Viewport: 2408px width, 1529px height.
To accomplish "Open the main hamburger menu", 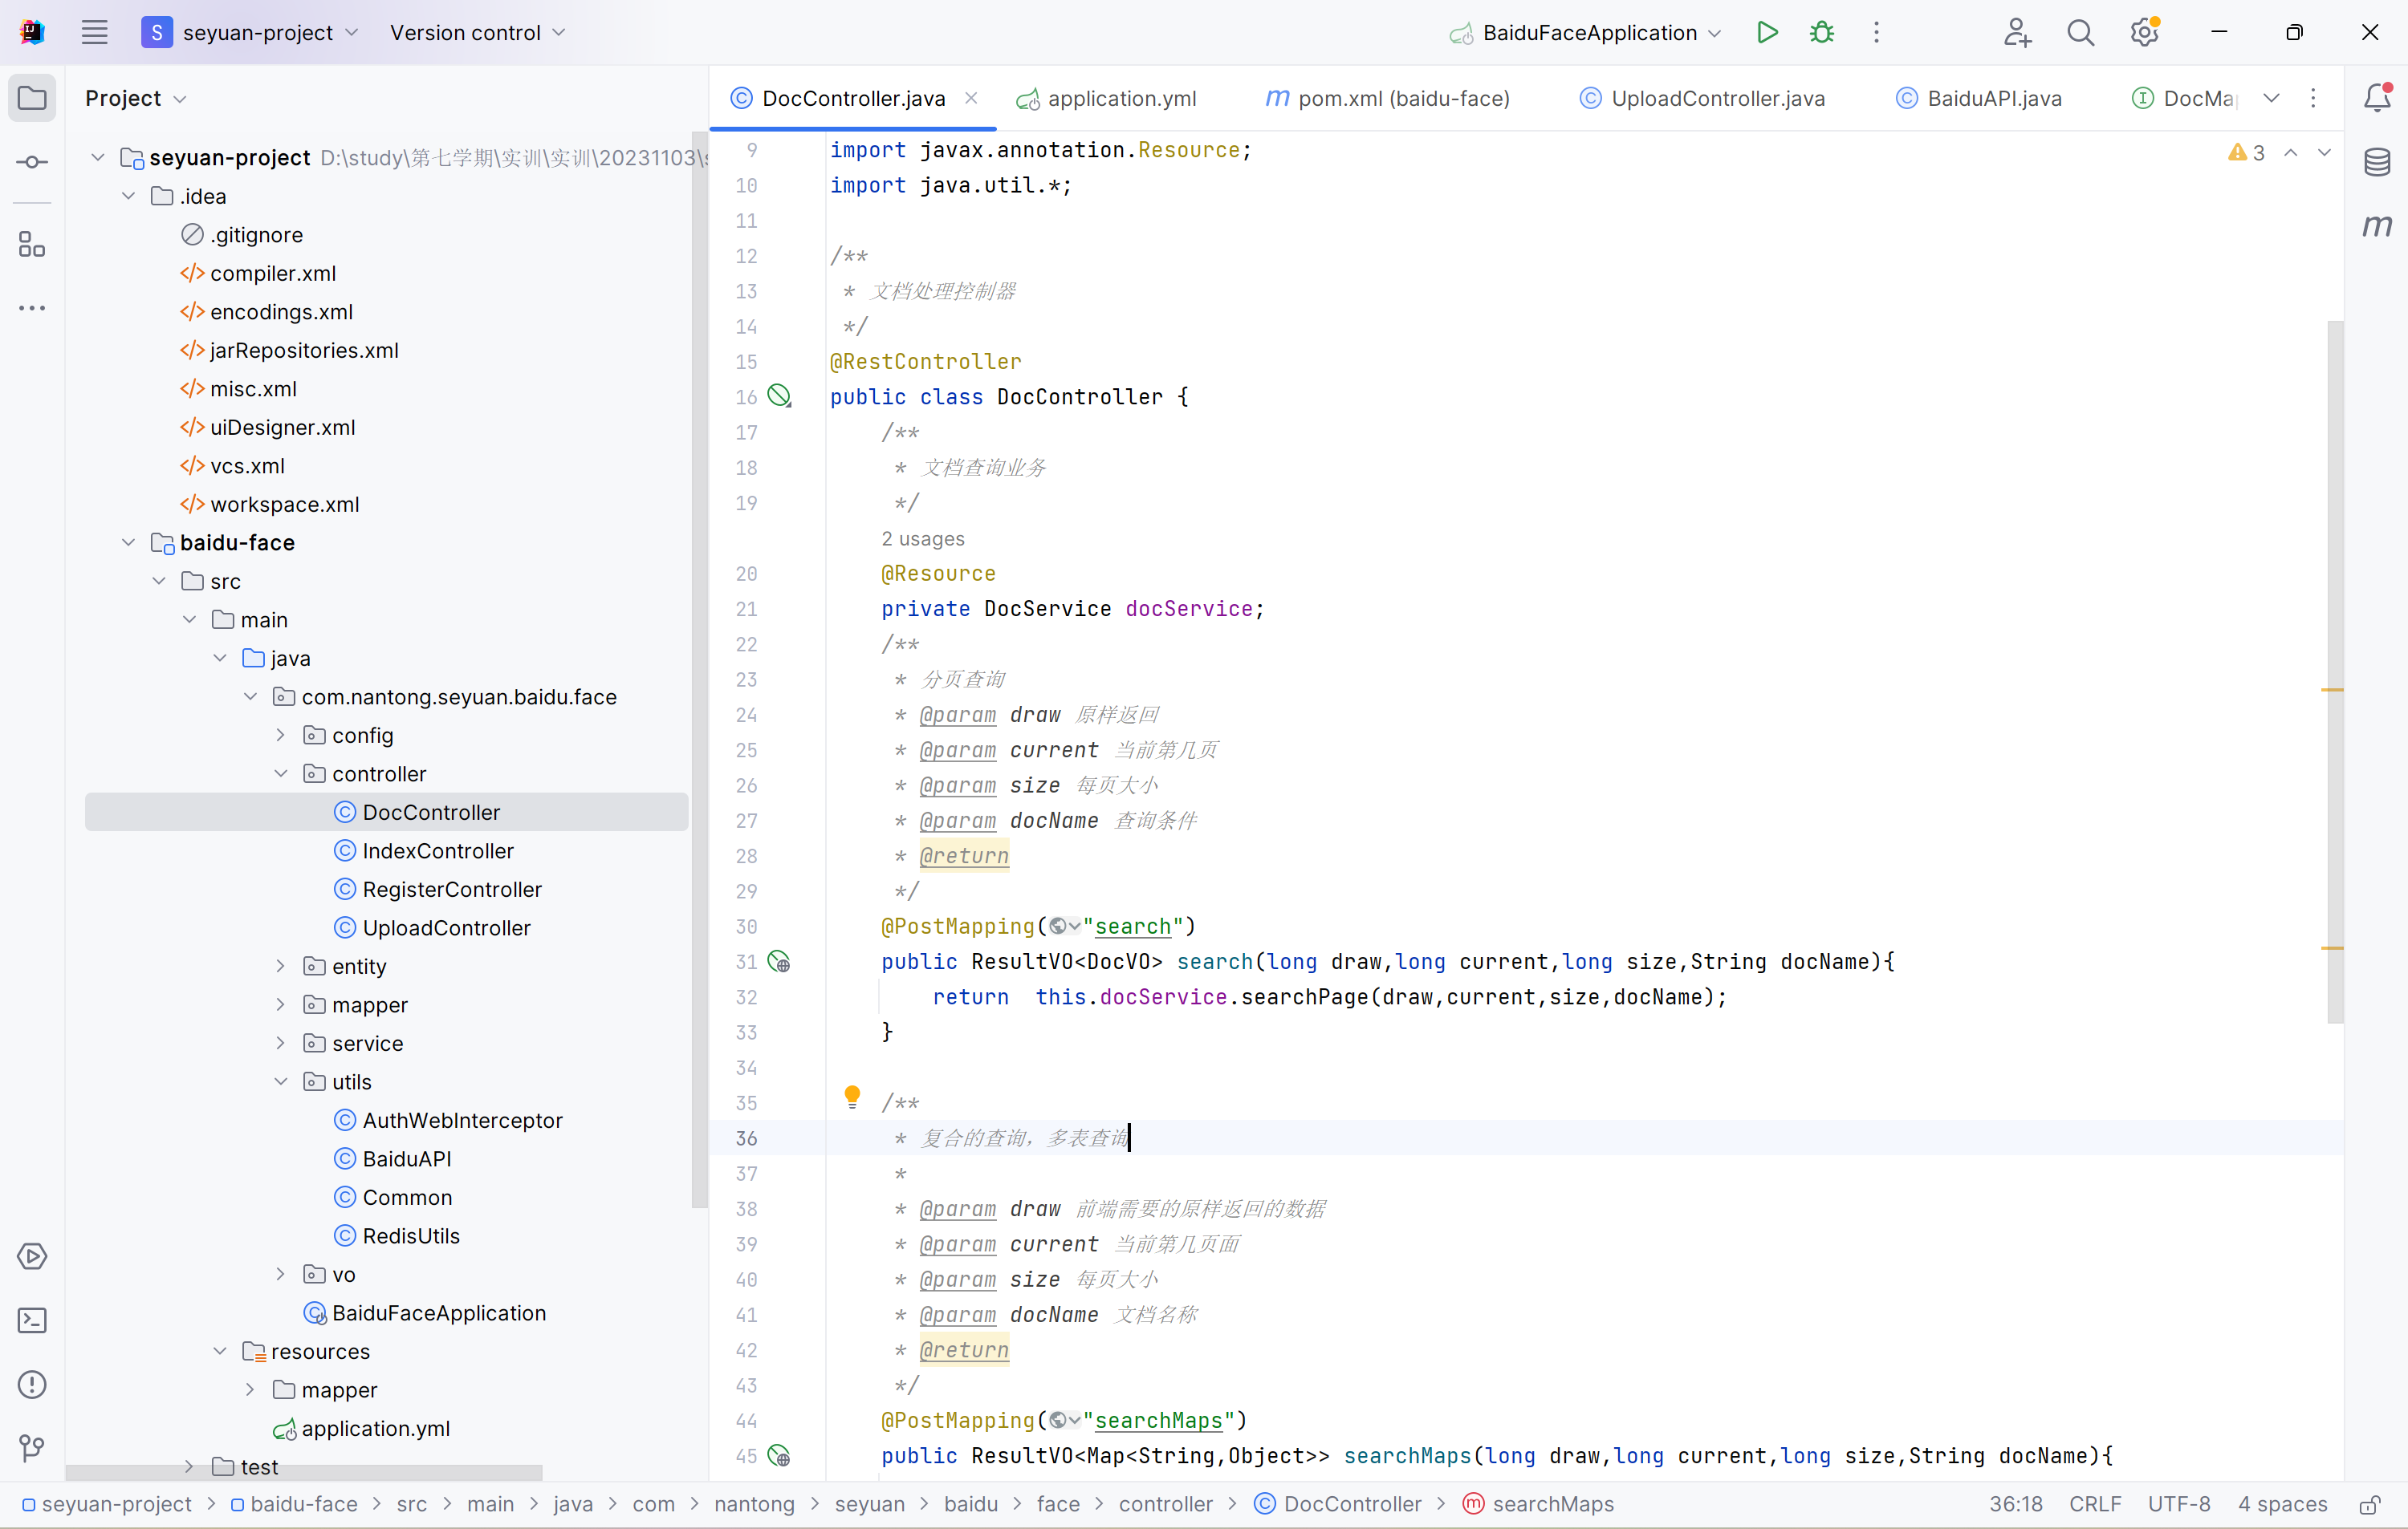I will click(94, 32).
